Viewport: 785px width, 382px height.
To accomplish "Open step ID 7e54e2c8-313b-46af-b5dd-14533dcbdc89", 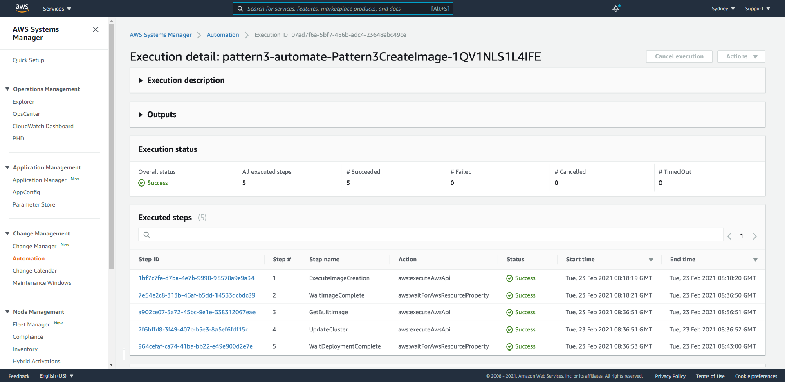I will pos(197,295).
